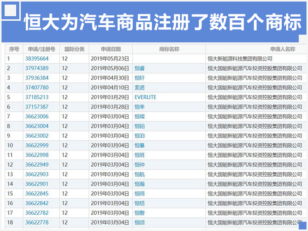308x231 pixels.
Task: Open the 恒幸 trademark link
Action: click(140, 106)
